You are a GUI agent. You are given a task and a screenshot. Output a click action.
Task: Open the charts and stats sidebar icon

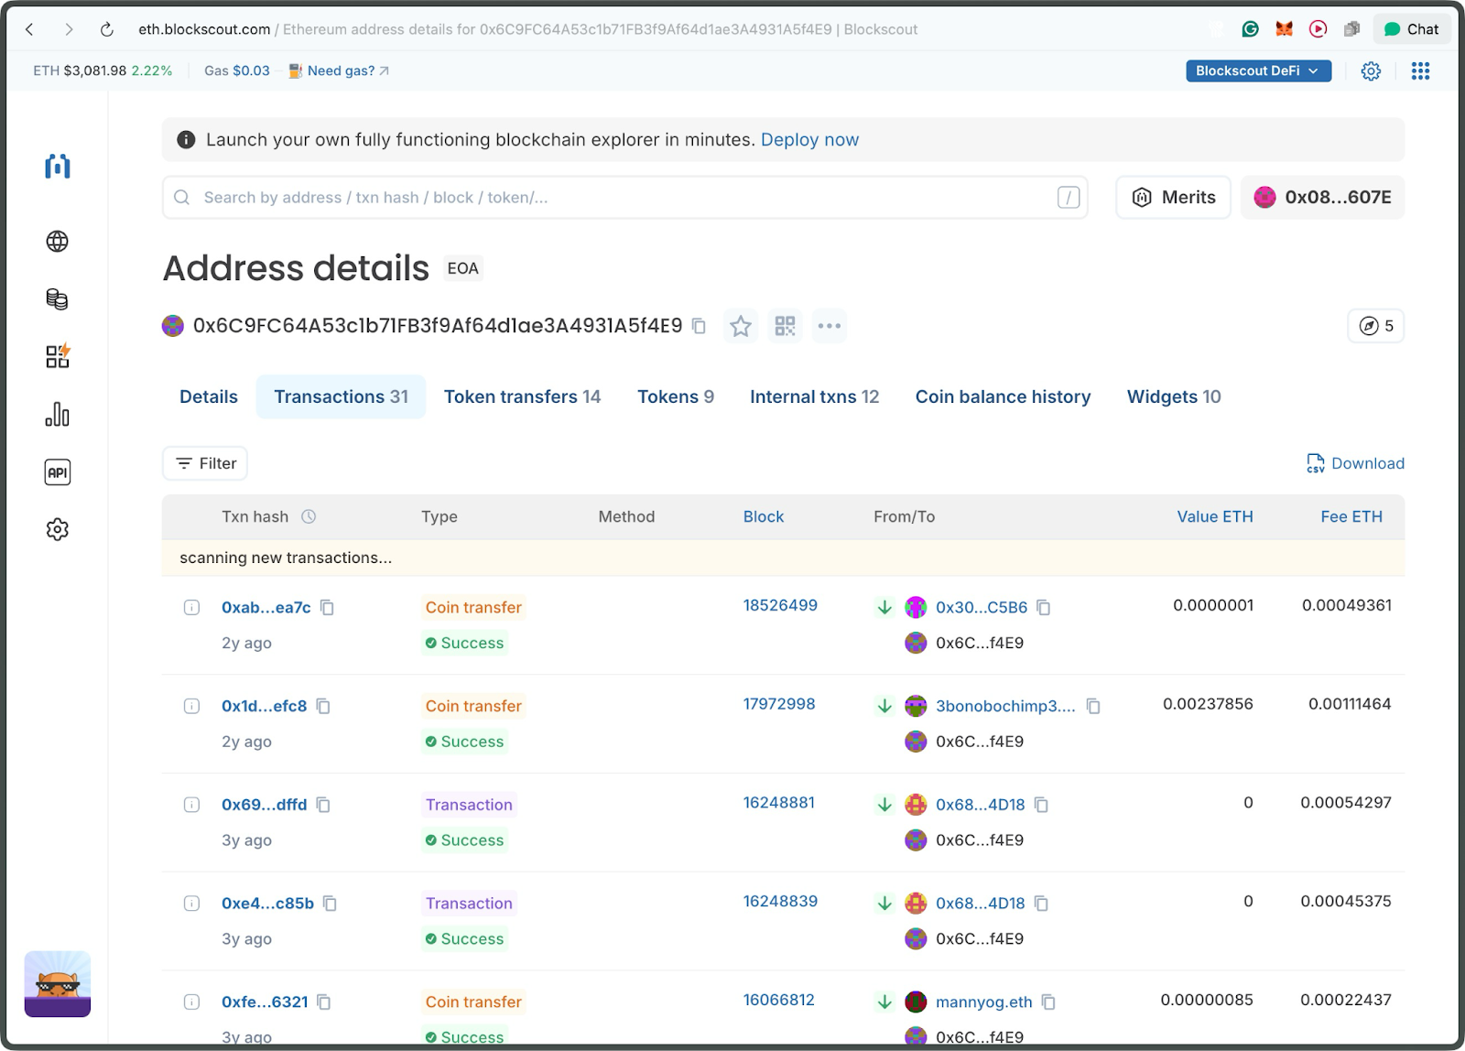pos(57,414)
